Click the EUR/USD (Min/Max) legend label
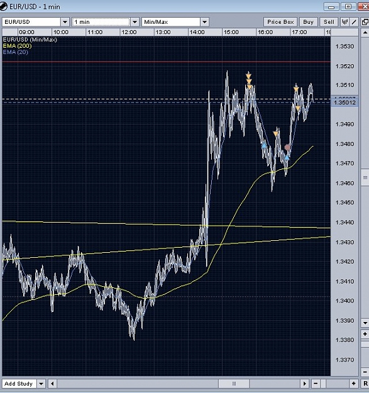The height and width of the screenshot is (393, 369). [x=30, y=40]
